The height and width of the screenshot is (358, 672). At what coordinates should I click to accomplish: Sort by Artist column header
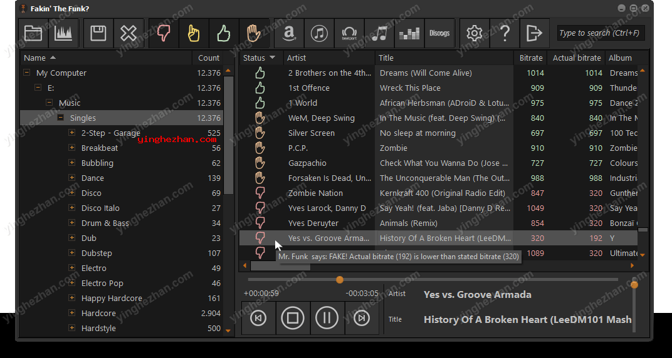pos(329,58)
